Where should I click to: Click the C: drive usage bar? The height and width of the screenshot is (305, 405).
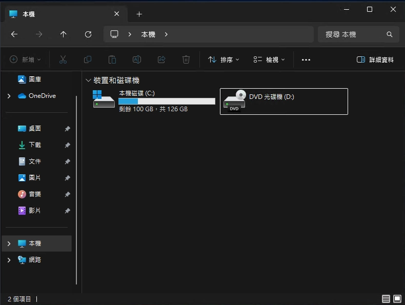tap(167, 101)
